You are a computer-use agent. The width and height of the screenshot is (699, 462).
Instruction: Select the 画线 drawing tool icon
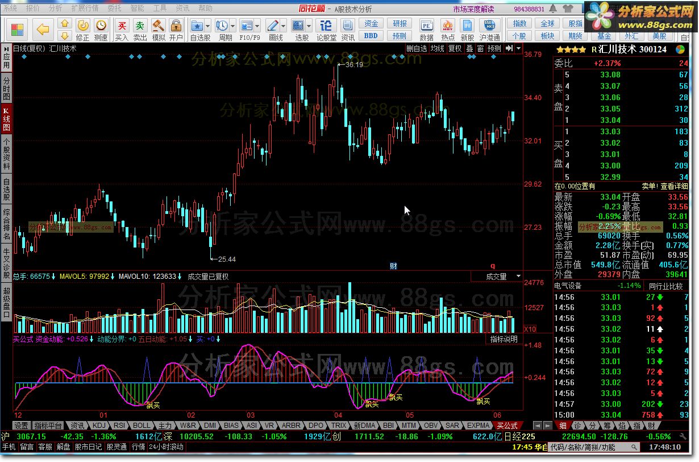[273, 26]
